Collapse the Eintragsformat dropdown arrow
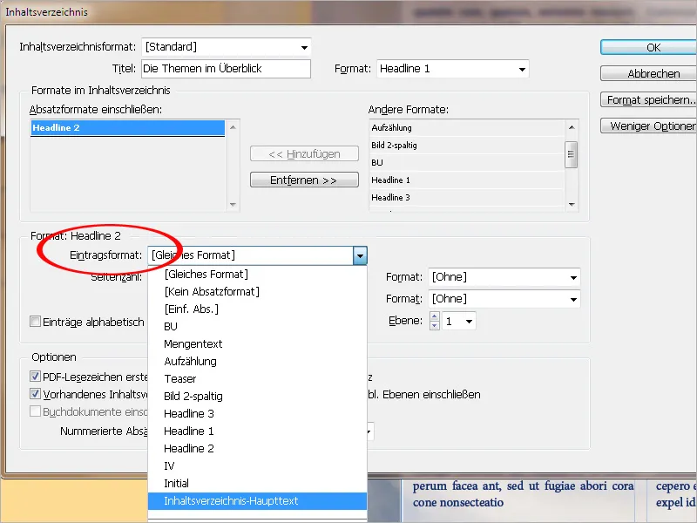 click(360, 255)
